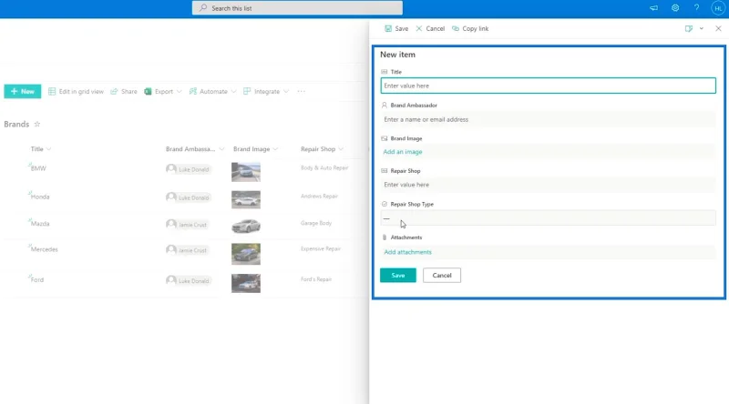Click the Add an image link
Image resolution: width=729 pixels, height=404 pixels.
(403, 152)
